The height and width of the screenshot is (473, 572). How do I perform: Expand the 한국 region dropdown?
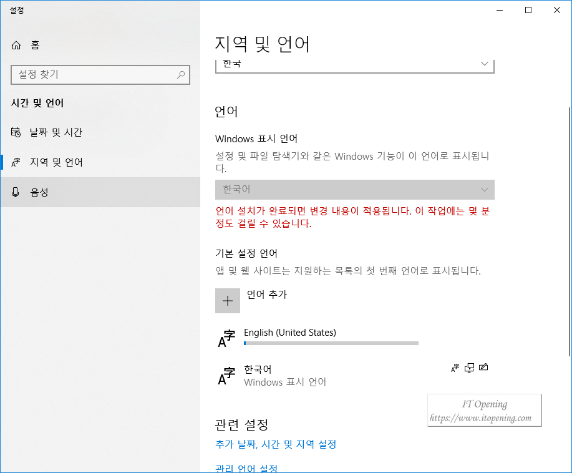(x=354, y=66)
